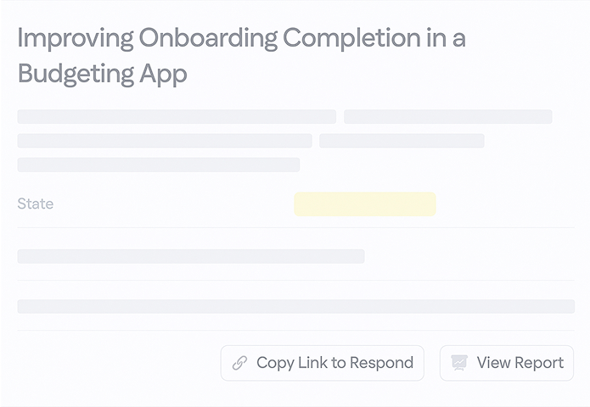Click the State field label
590x407 pixels.
click(x=36, y=203)
